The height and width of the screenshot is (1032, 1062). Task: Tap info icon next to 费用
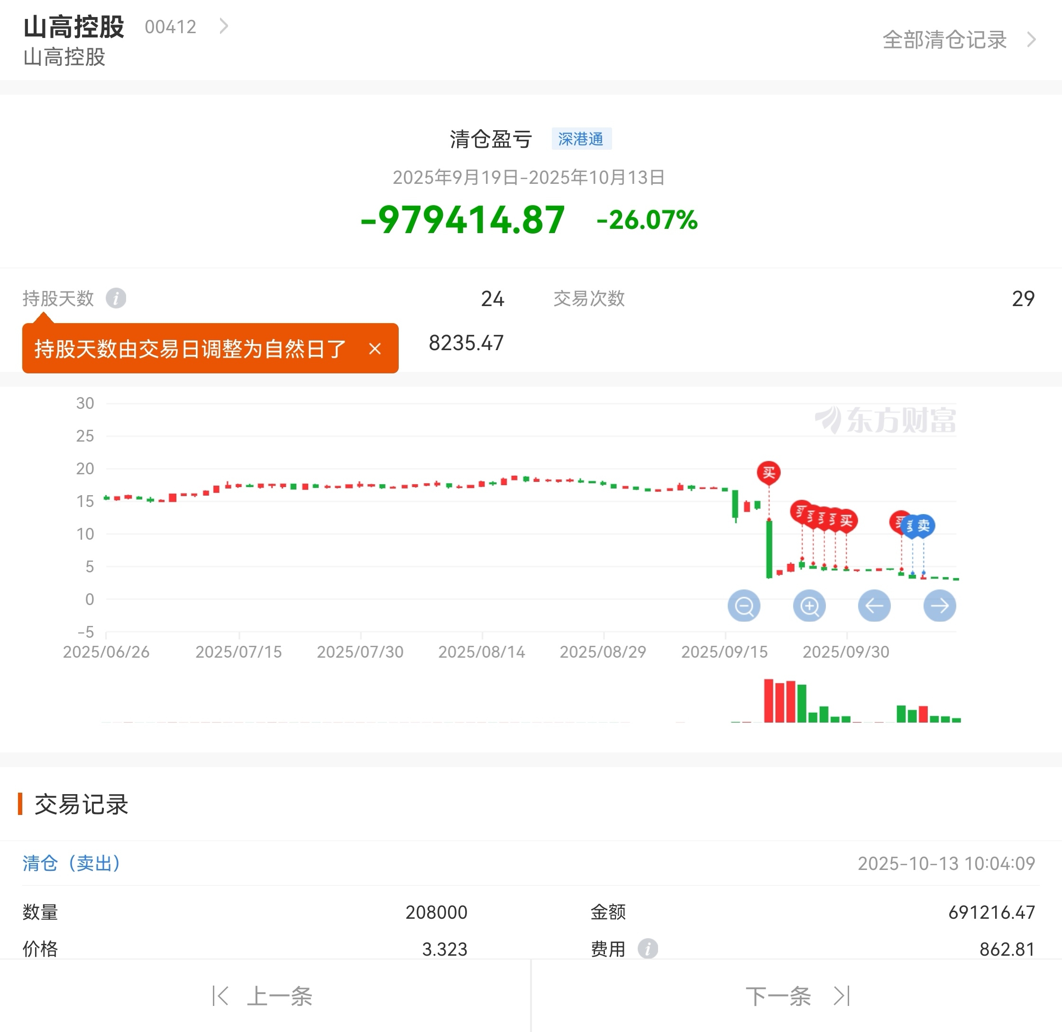(x=648, y=949)
